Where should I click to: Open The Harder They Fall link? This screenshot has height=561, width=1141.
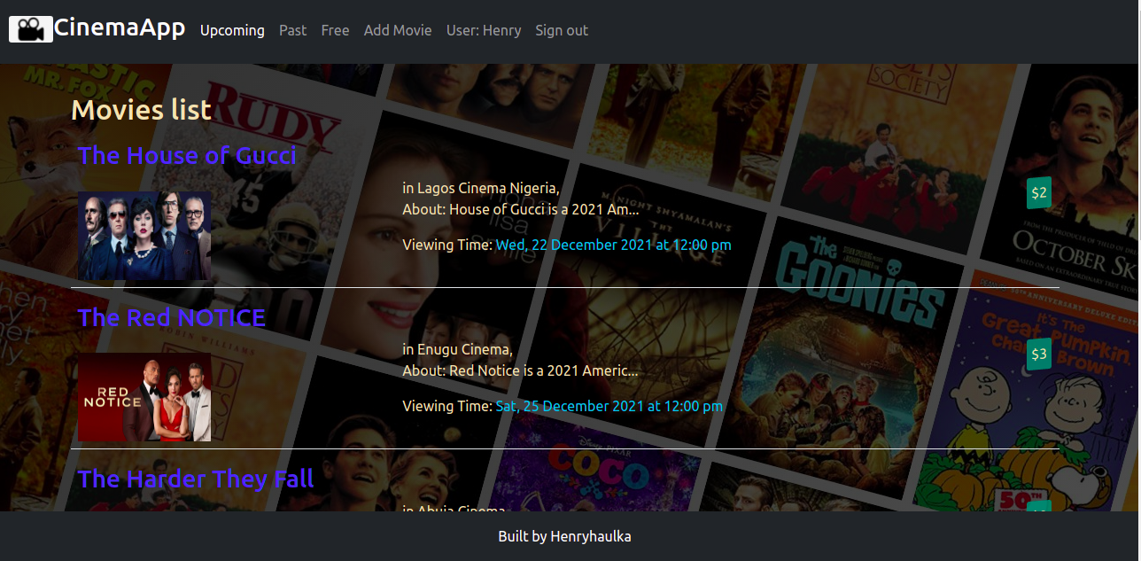point(196,479)
